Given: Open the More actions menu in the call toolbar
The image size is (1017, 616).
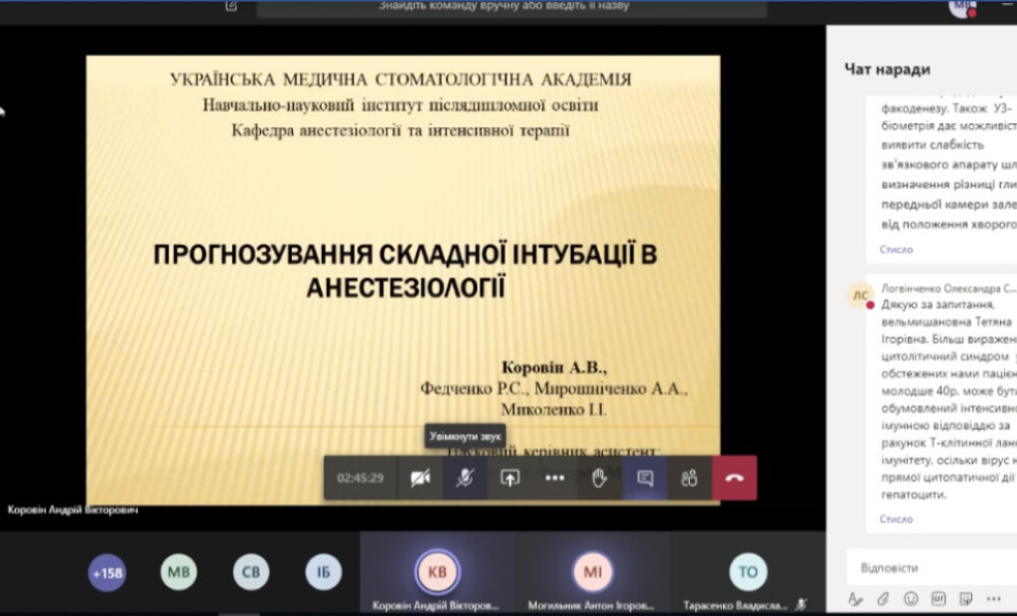Looking at the screenshot, I should click(553, 477).
